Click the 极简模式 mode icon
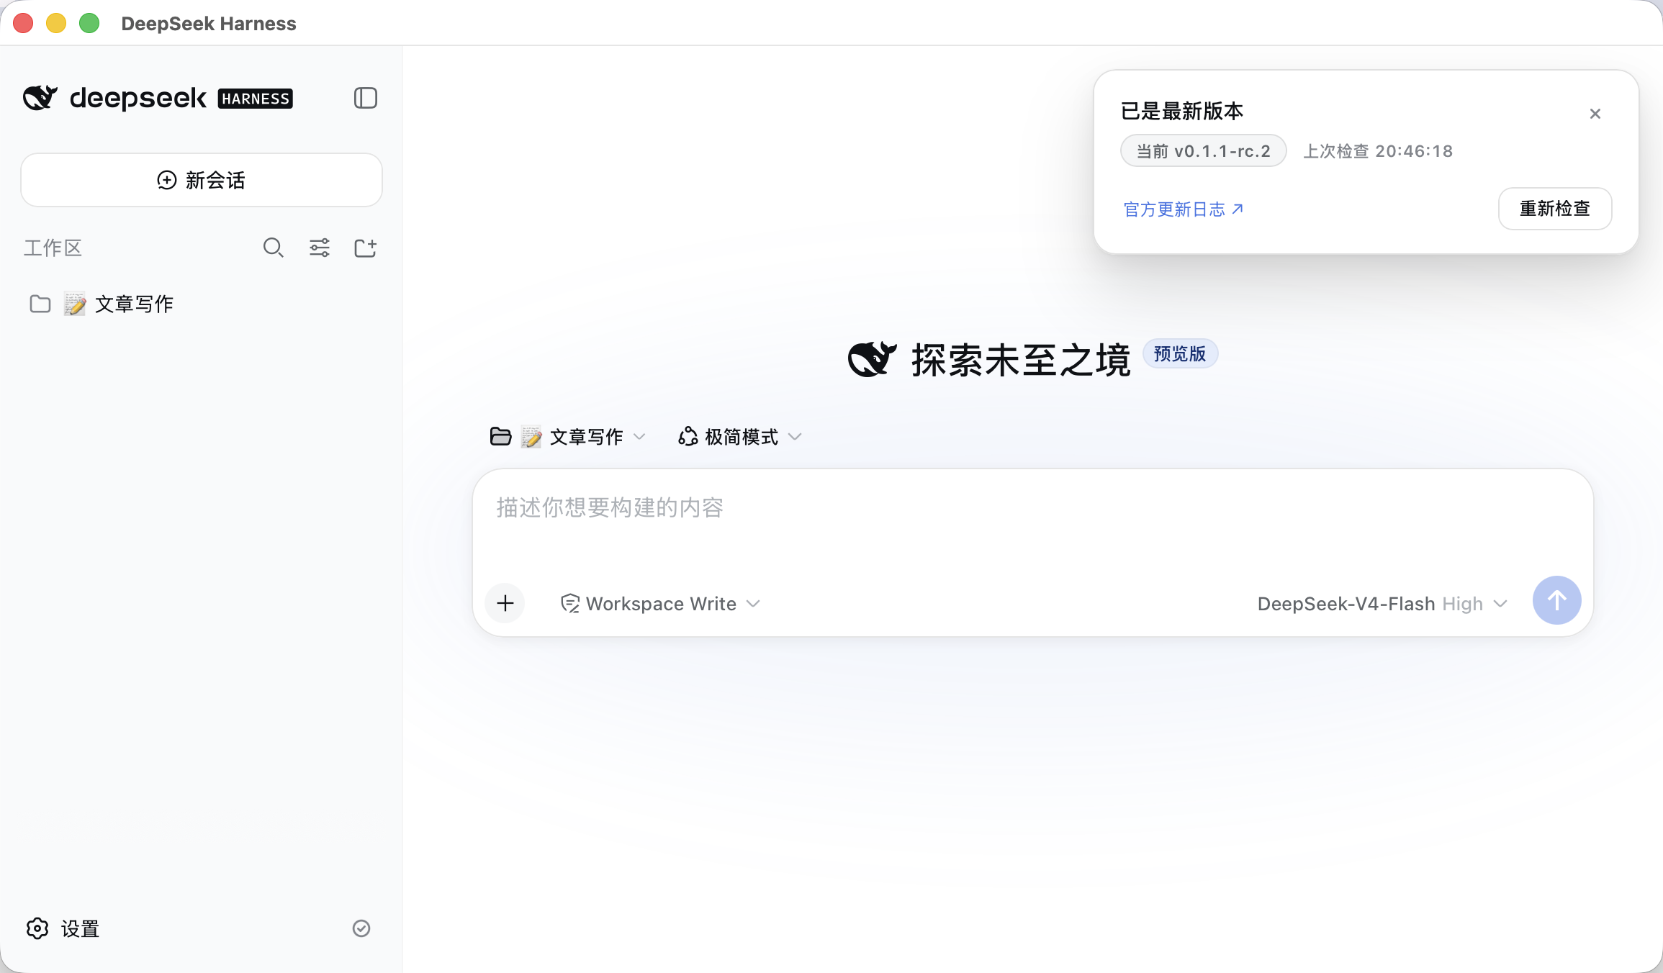This screenshot has height=973, width=1663. click(x=688, y=436)
